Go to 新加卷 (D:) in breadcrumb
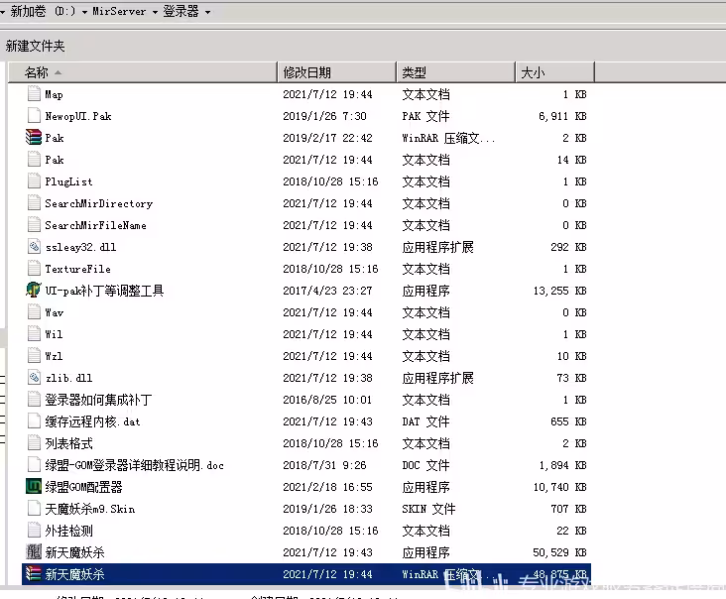 42,11
